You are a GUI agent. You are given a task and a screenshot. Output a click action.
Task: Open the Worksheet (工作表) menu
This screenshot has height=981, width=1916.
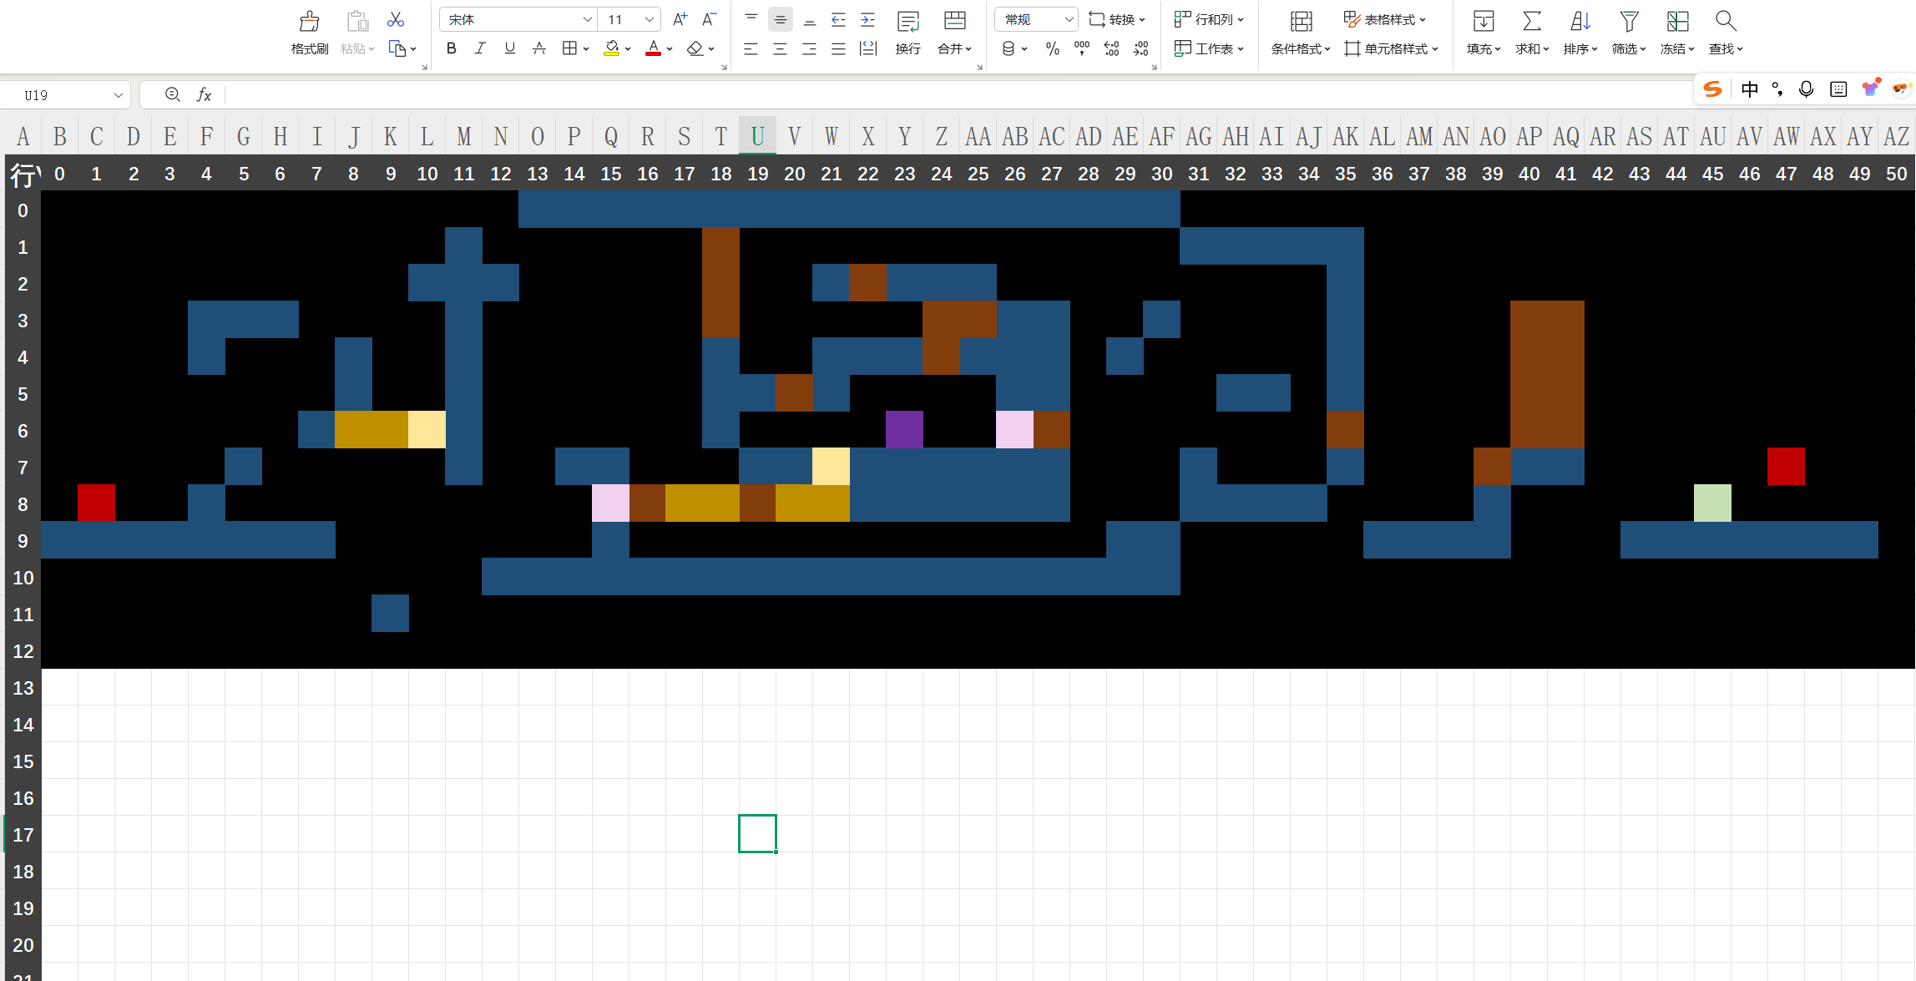point(1209,49)
